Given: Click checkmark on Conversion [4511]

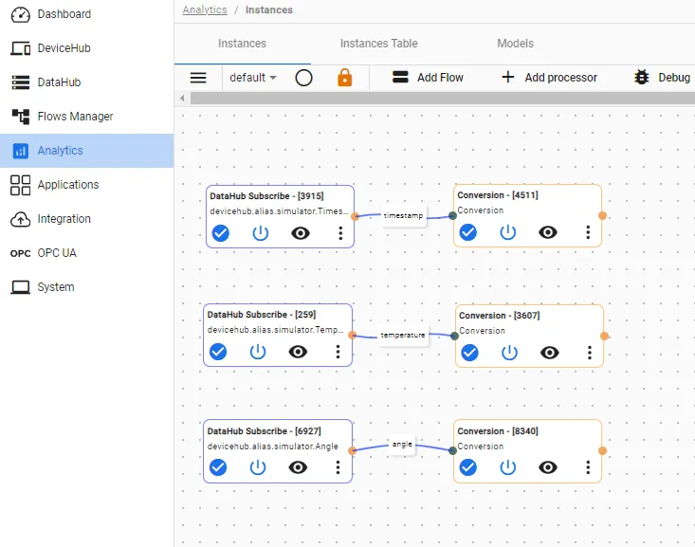Looking at the screenshot, I should pyautogui.click(x=468, y=232).
